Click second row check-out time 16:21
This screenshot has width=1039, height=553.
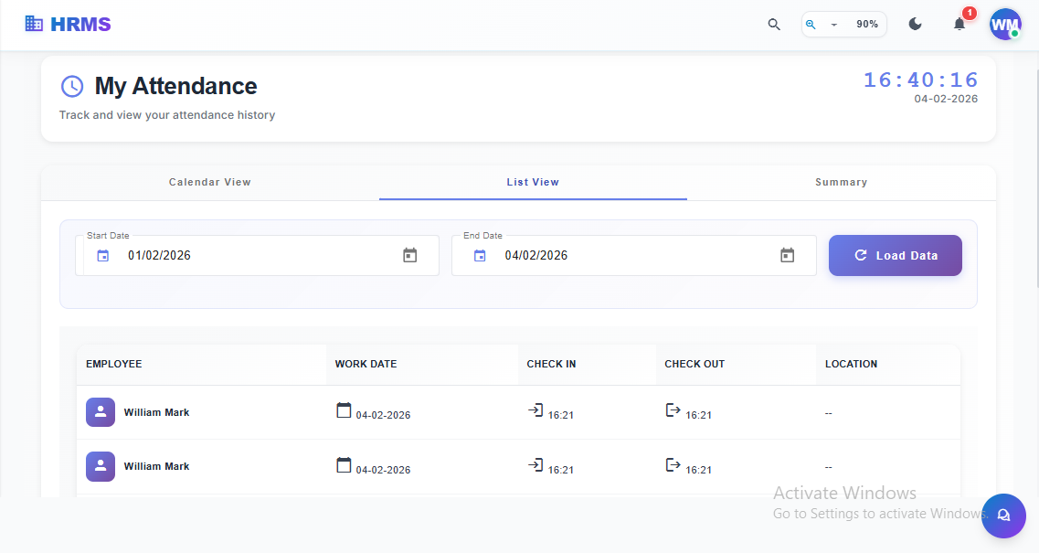[698, 470]
